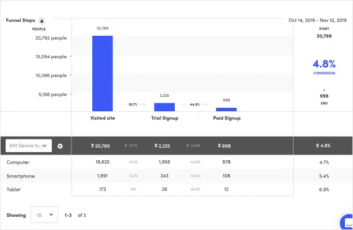The height and width of the screenshot is (230, 353).
Task: Click the 173 Tablet visitors cell
Action: point(103,189)
